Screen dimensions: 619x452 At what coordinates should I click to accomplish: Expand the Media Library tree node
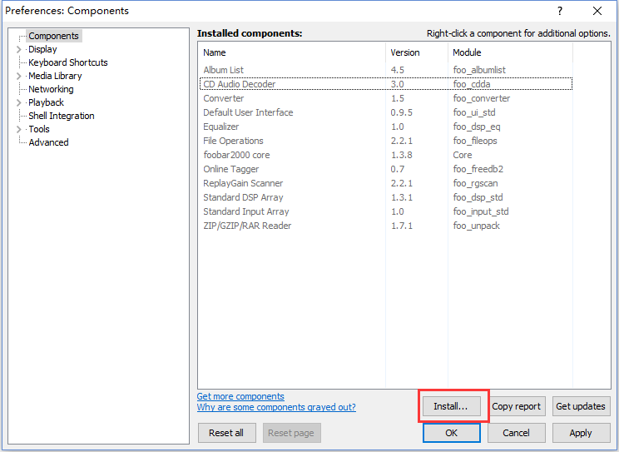pyautogui.click(x=18, y=76)
